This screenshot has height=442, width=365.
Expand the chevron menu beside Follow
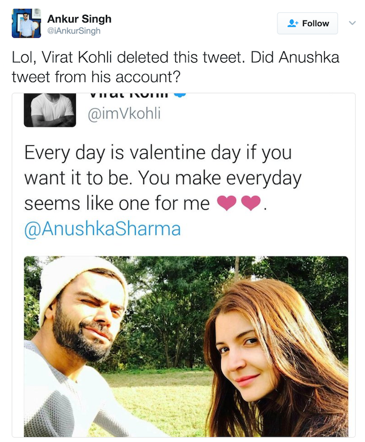(350, 22)
